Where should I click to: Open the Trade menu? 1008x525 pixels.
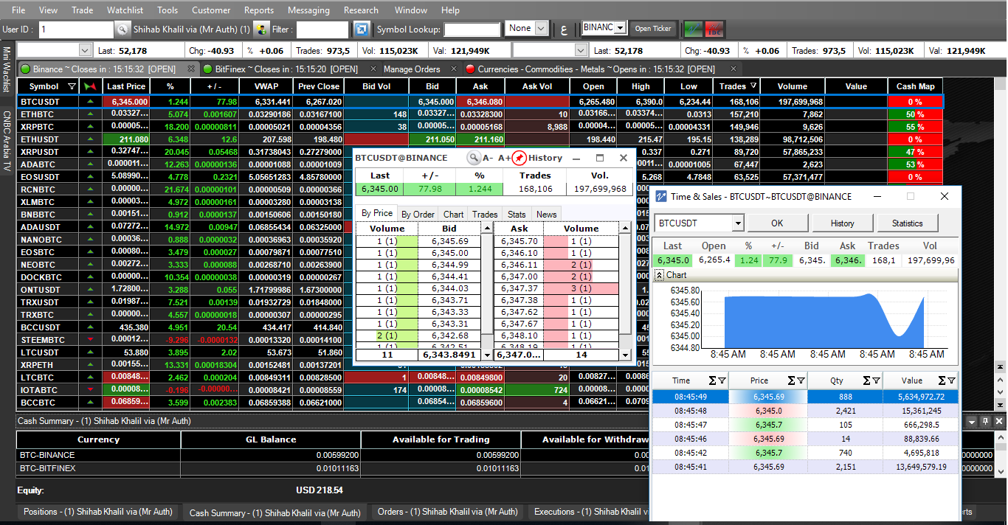pos(83,10)
